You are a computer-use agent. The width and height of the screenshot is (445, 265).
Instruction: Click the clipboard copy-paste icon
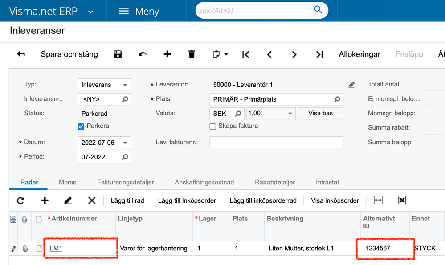[216, 54]
